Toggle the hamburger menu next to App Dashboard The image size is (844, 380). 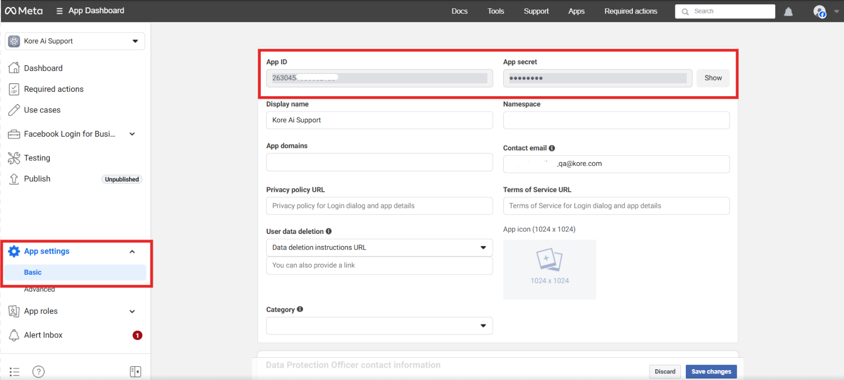pos(59,11)
